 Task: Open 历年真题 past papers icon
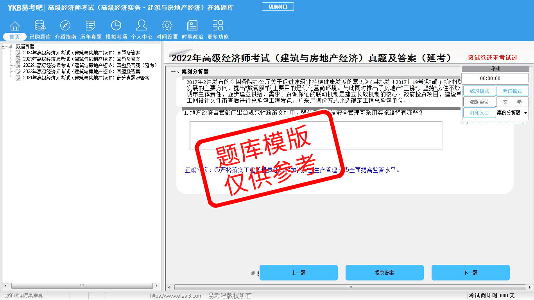click(x=91, y=26)
